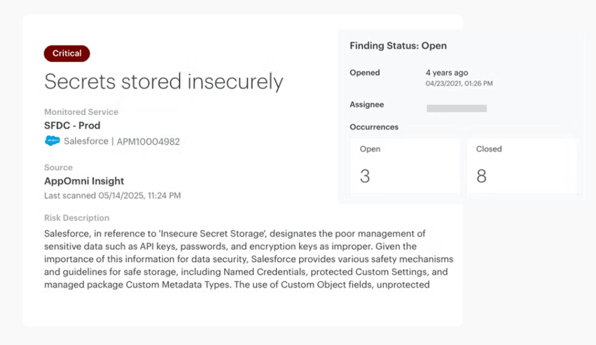Click the Assignee label
Image resolution: width=596 pixels, height=345 pixels.
[367, 105]
